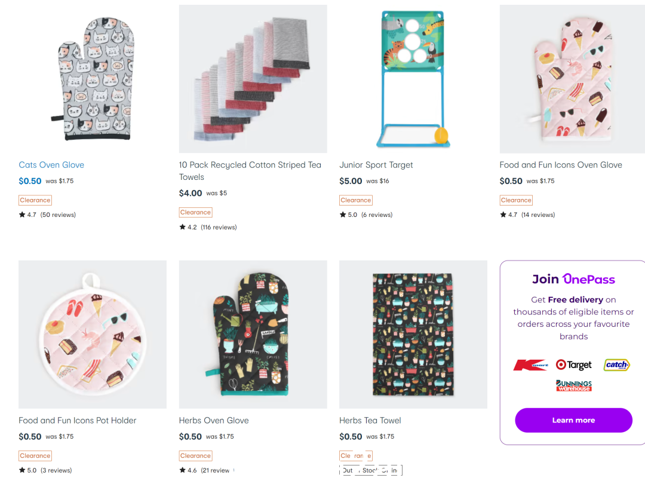Click the Bunnings Warehouse logo
Screen dimensions: 645x484
click(x=574, y=385)
